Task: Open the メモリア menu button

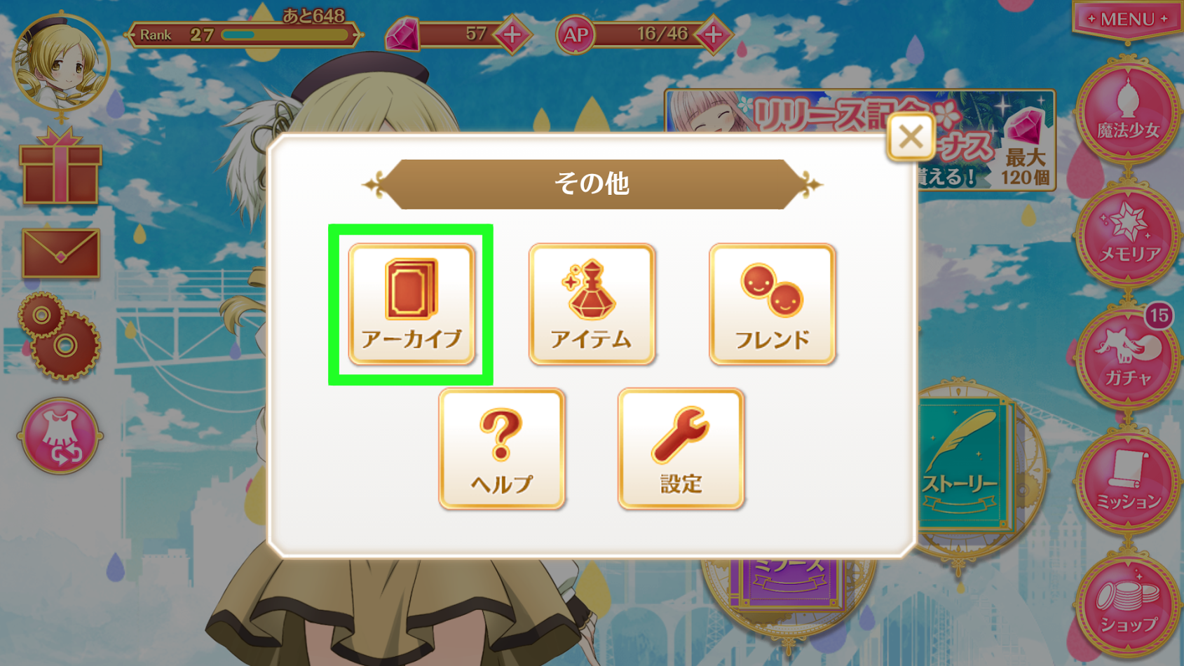Action: point(1127,236)
